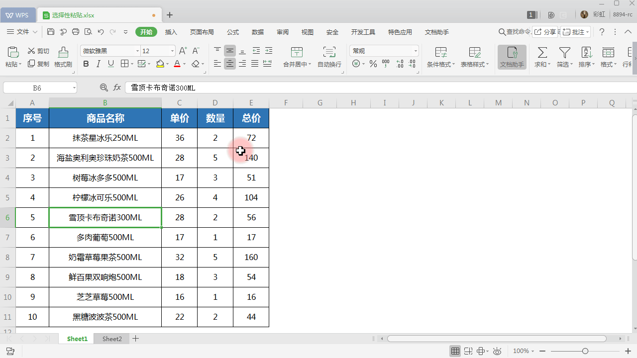Screen dimensions: 637x358
Task: Apply bold formatting with the B icon
Action: coord(85,64)
